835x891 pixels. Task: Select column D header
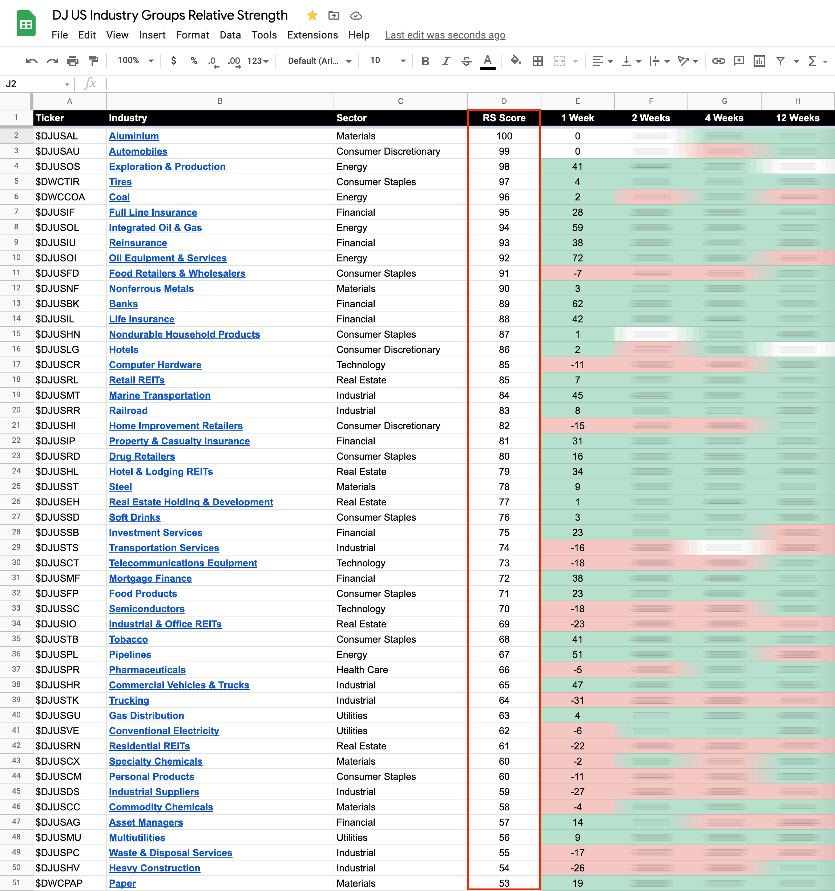[x=504, y=101]
